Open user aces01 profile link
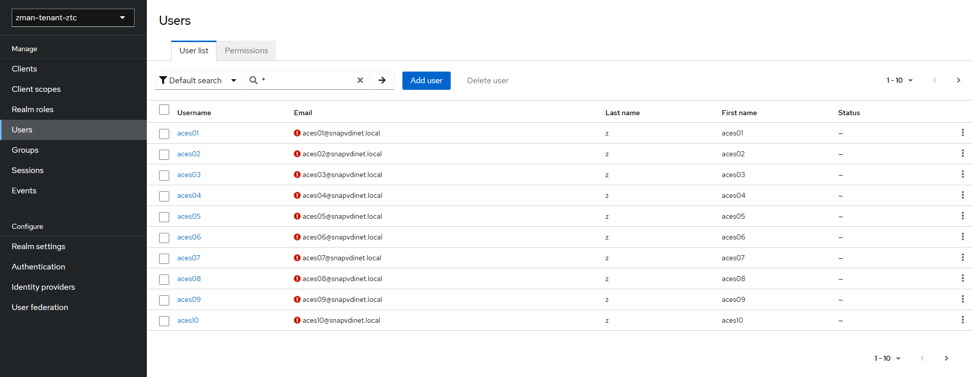 (188, 133)
